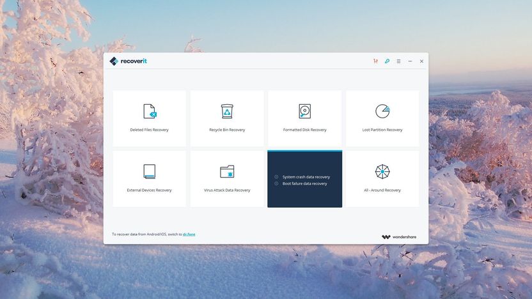
Task: Click the shopping cart purchase icon
Action: click(x=375, y=61)
